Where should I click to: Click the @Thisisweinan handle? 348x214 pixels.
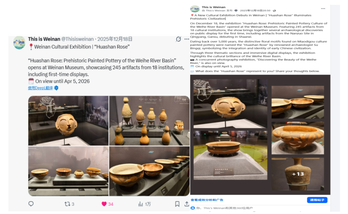click(x=77, y=39)
